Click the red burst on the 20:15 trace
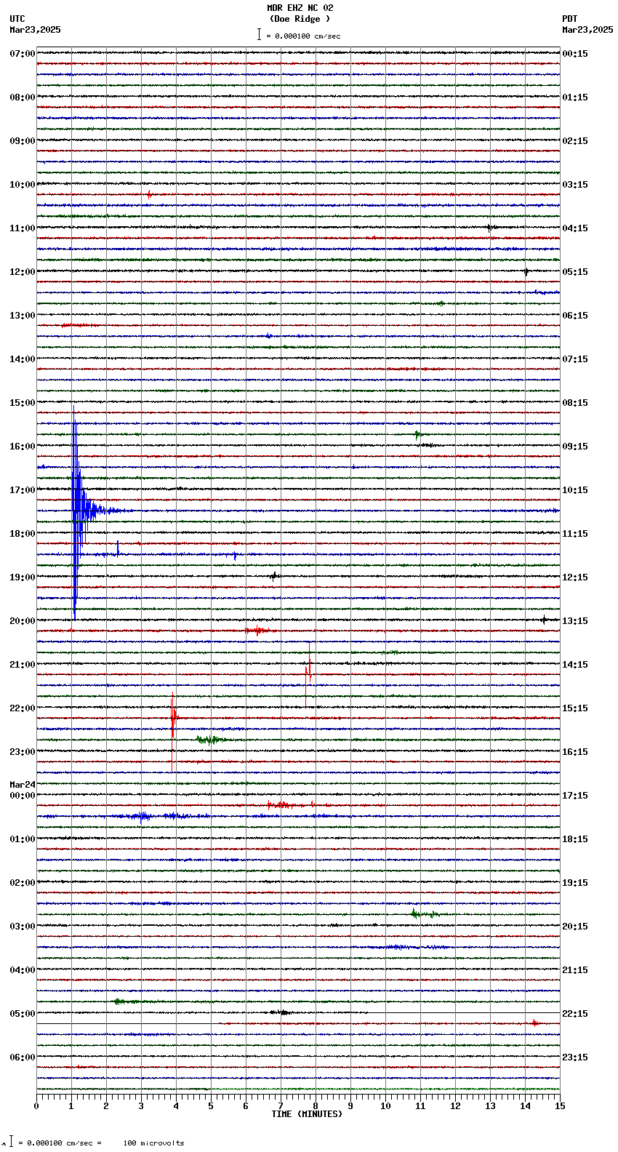 pos(258,631)
